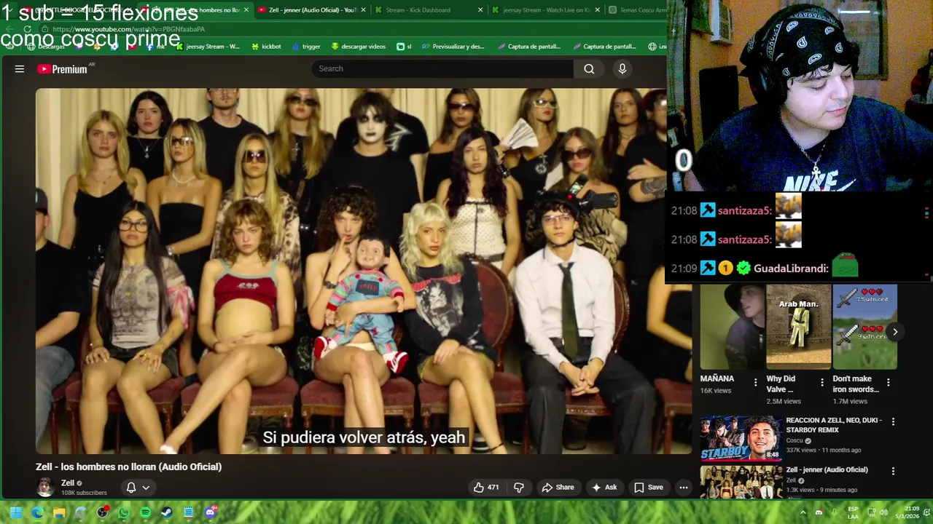Open Zell - jenner suggested video title

[827, 470]
